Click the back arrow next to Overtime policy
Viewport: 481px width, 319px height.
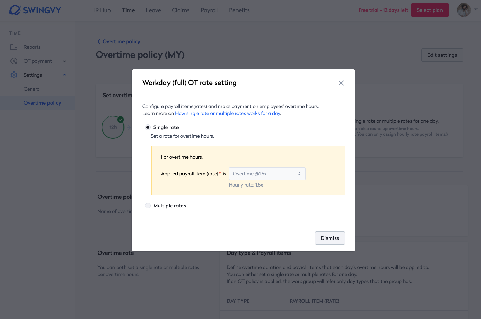coord(99,41)
